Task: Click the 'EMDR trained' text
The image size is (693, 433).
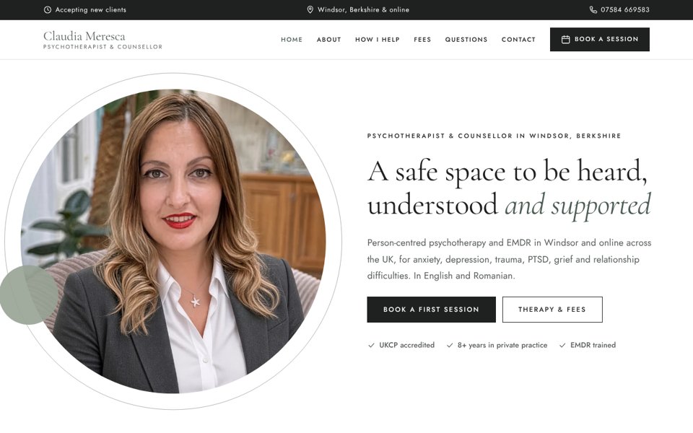Action: point(593,345)
